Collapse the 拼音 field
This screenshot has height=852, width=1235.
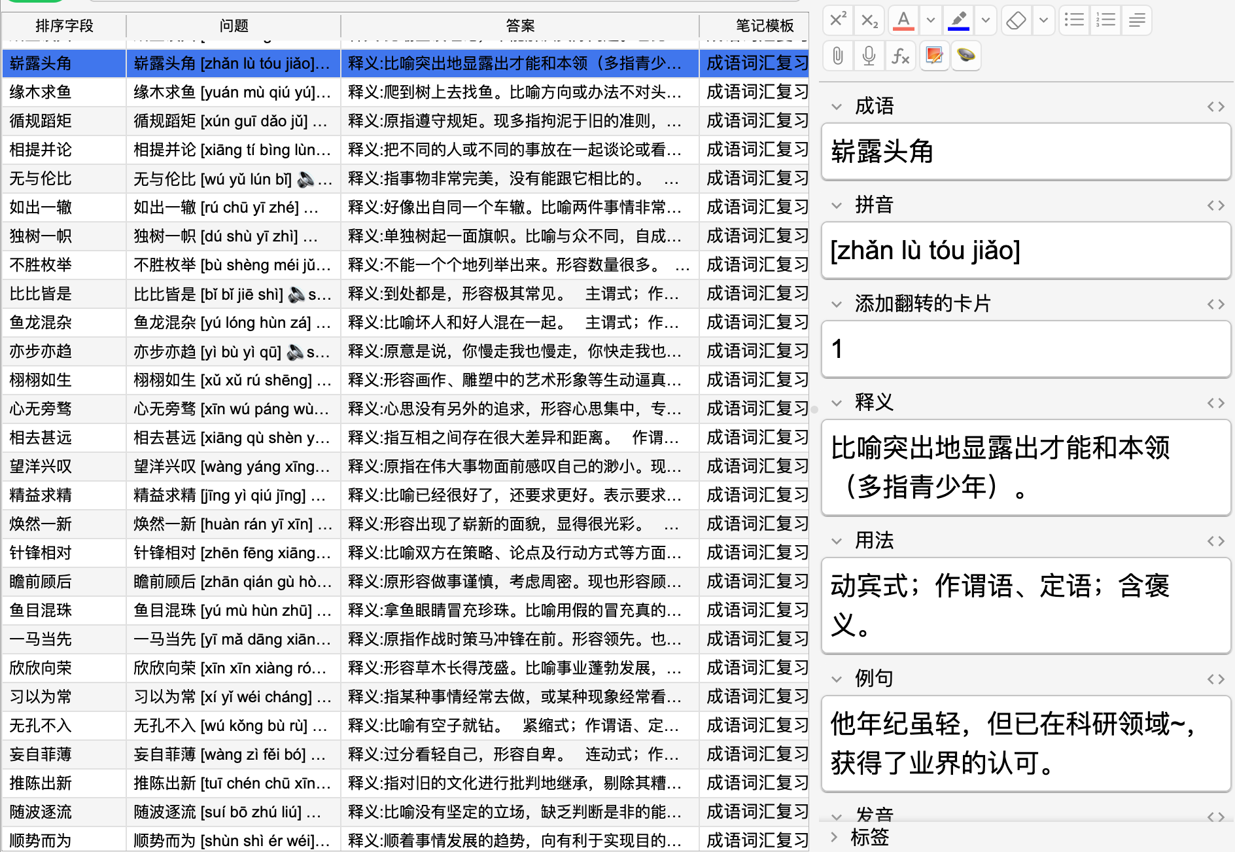pyautogui.click(x=837, y=205)
